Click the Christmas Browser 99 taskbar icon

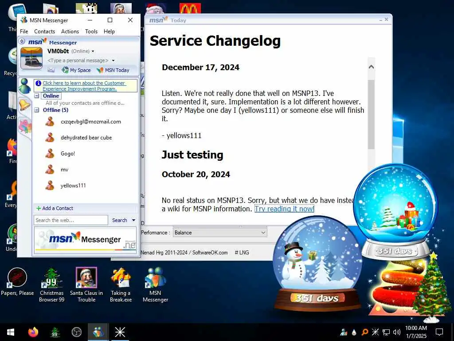(x=55, y=332)
